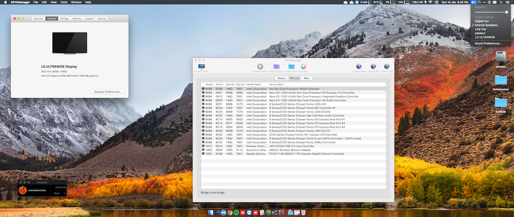The width and height of the screenshot is (514, 217).
Task: Click the Disconnect button in AnyDesk
Action: point(61,187)
